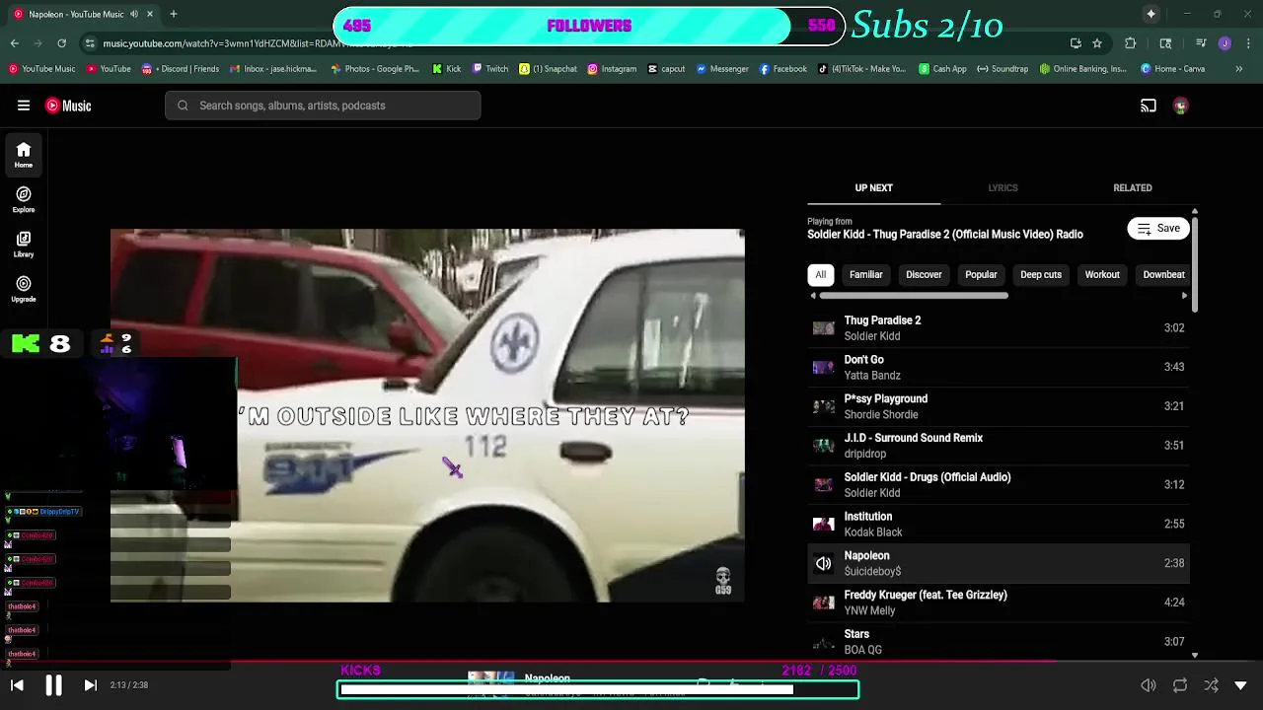The width and height of the screenshot is (1263, 710).
Task: Reload the page in browser
Action: pos(61,43)
